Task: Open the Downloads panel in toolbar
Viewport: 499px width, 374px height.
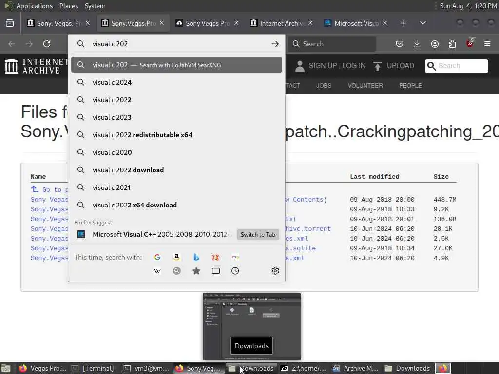Action: (x=417, y=44)
